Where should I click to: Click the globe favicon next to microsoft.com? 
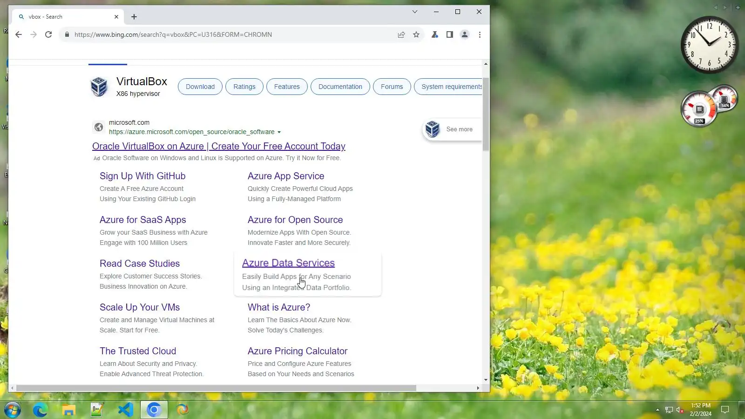98,127
